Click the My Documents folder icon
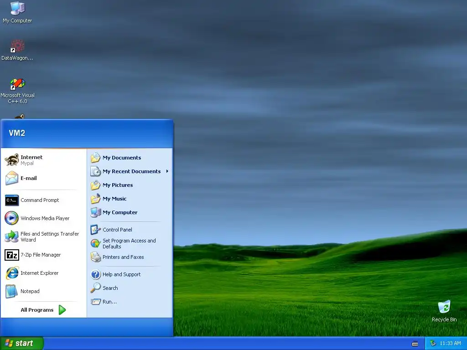467x350 pixels. [95, 158]
